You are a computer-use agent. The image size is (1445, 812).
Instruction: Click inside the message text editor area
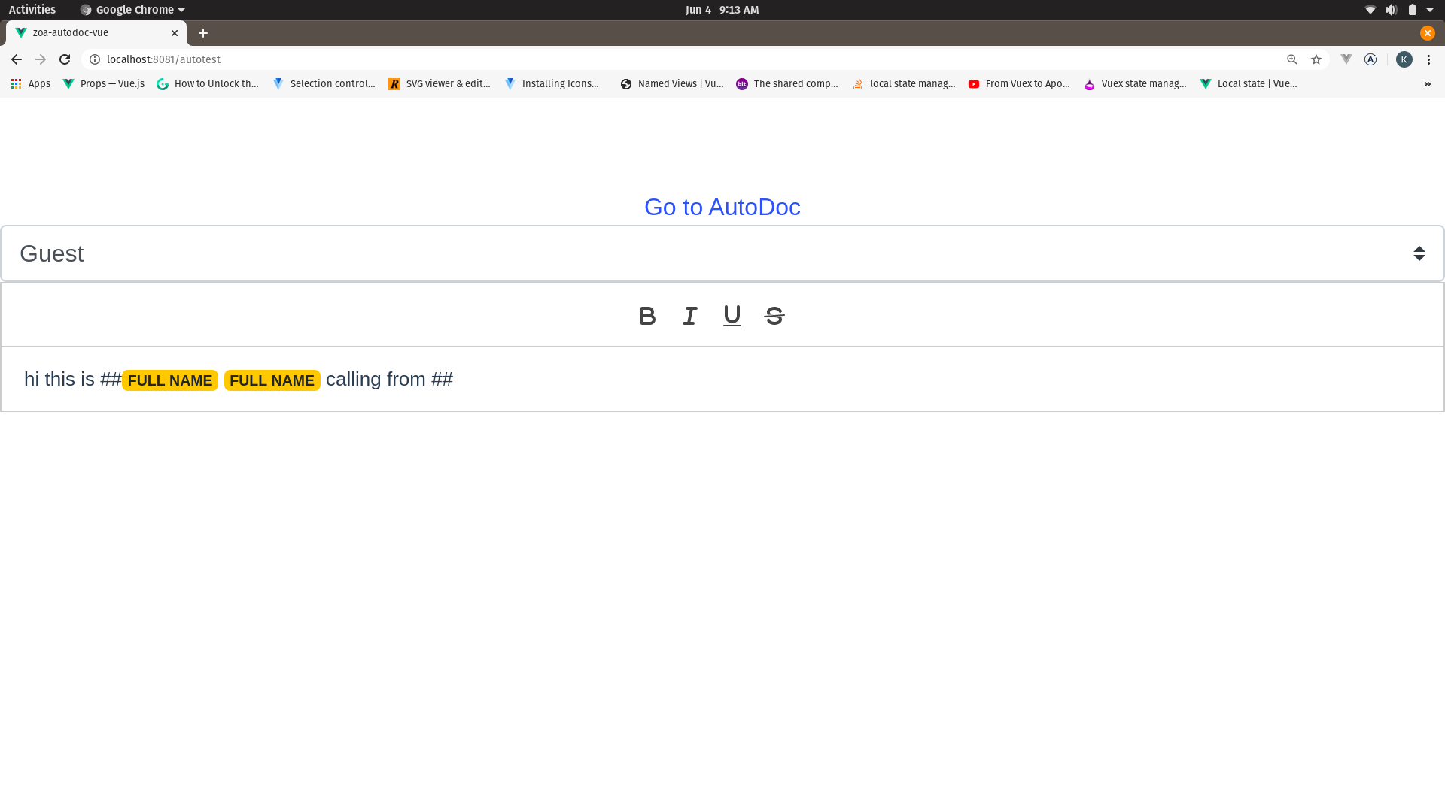coord(677,378)
